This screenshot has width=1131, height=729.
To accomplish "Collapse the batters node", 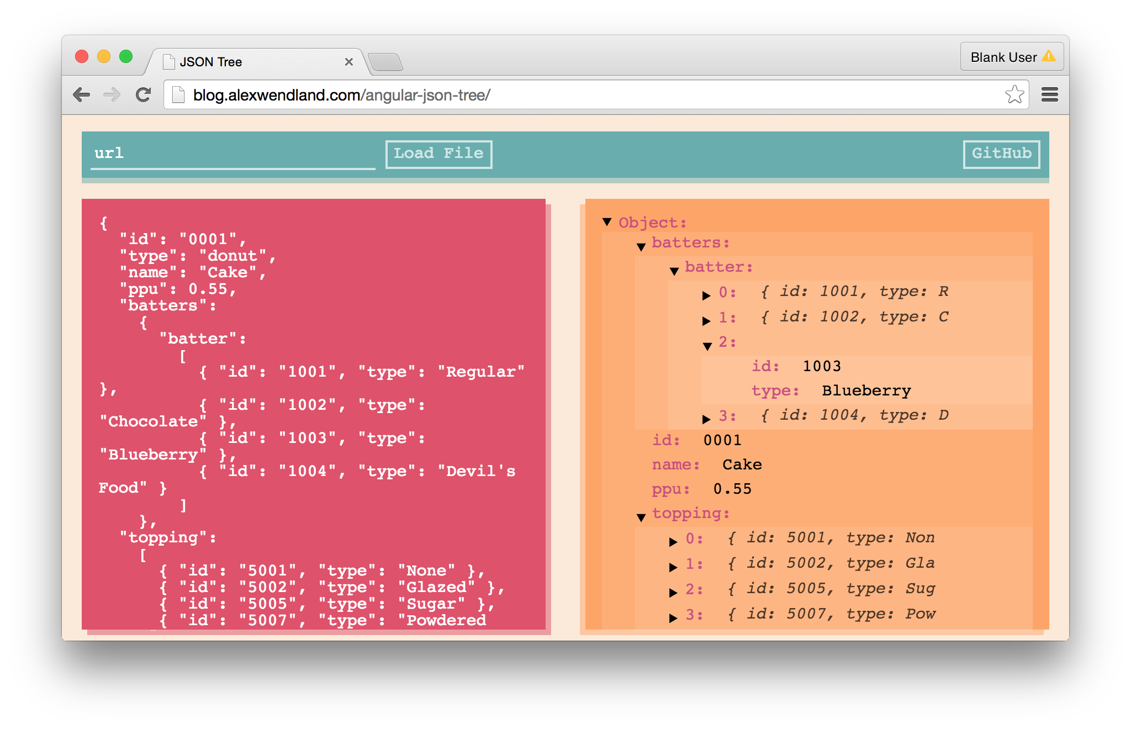I will (x=641, y=246).
